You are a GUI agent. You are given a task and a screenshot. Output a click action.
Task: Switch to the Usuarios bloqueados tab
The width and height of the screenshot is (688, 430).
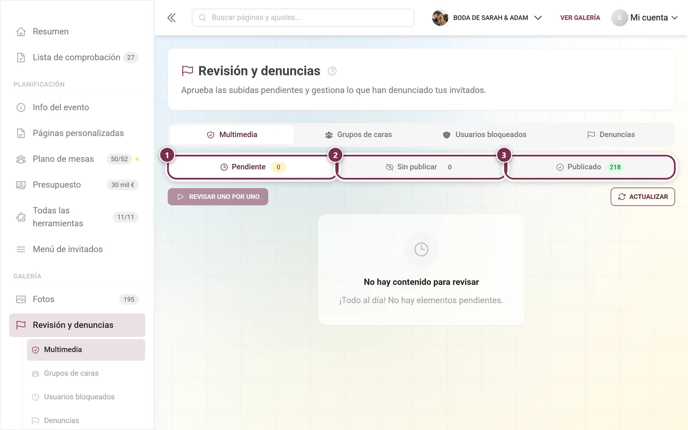click(x=484, y=135)
